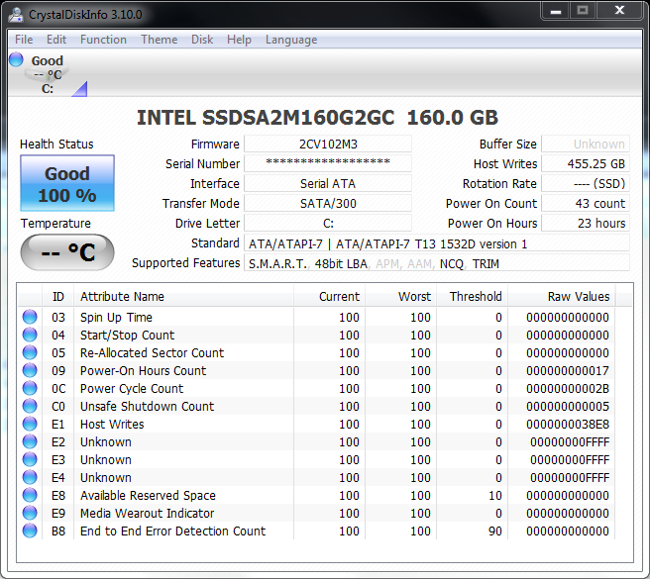Click the Raw Values column header
This screenshot has height=579, width=650.
point(562,297)
